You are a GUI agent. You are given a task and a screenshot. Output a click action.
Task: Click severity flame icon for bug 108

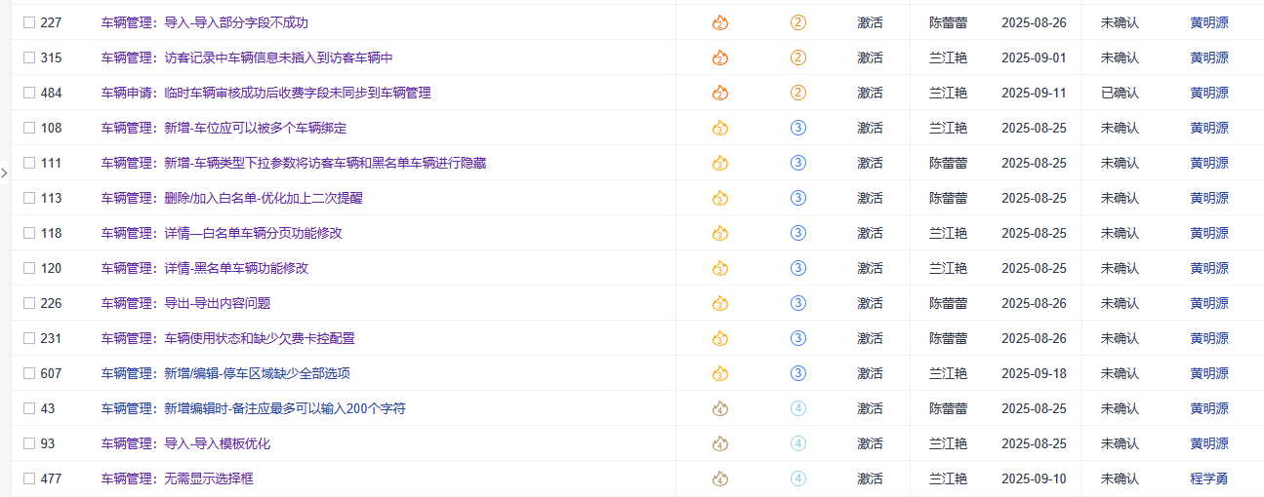point(720,128)
